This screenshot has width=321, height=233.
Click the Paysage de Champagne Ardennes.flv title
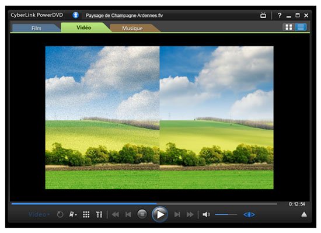point(124,16)
